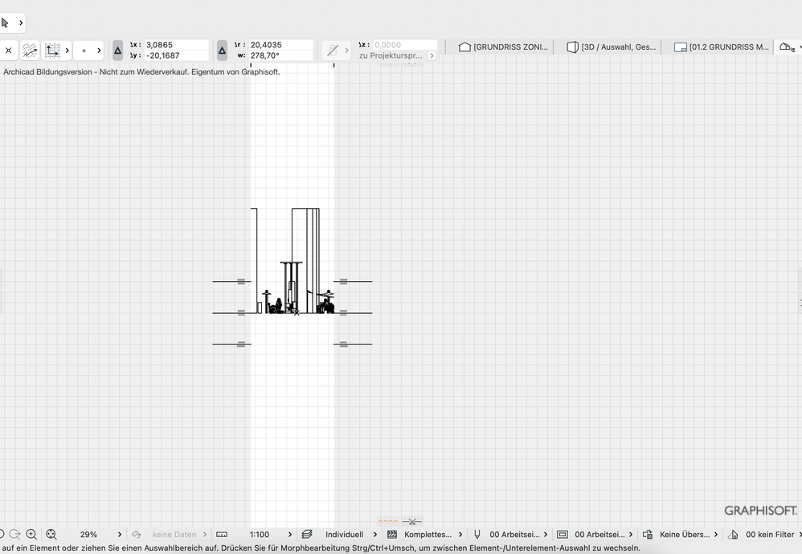
Task: Select the grid coordinate system icon
Action: click(x=52, y=51)
